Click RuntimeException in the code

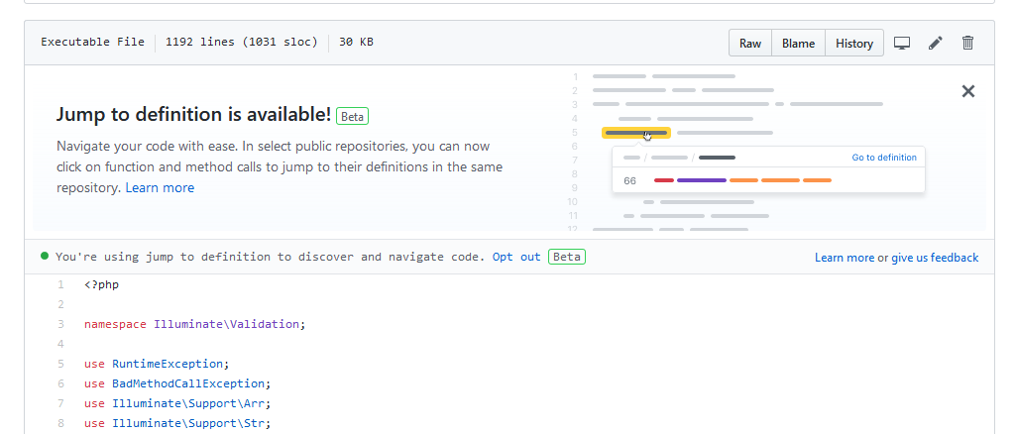(168, 364)
